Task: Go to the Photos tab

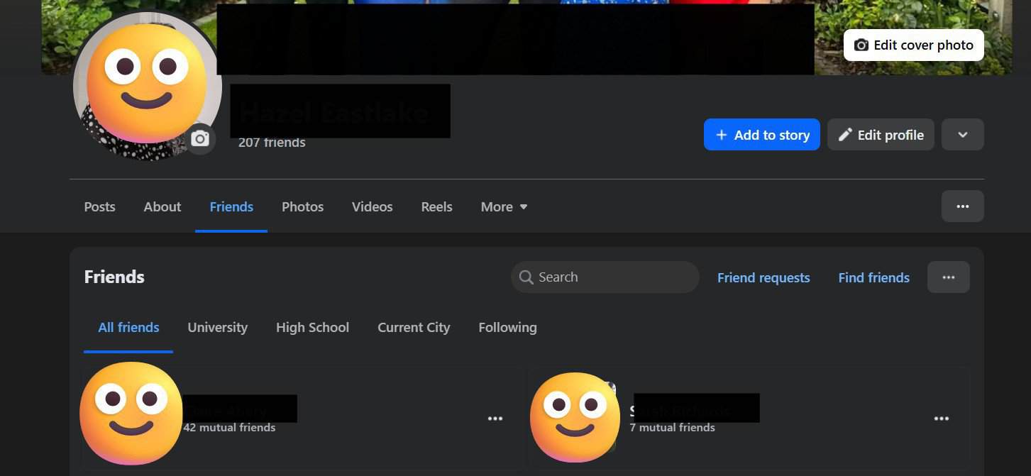Action: pos(302,207)
